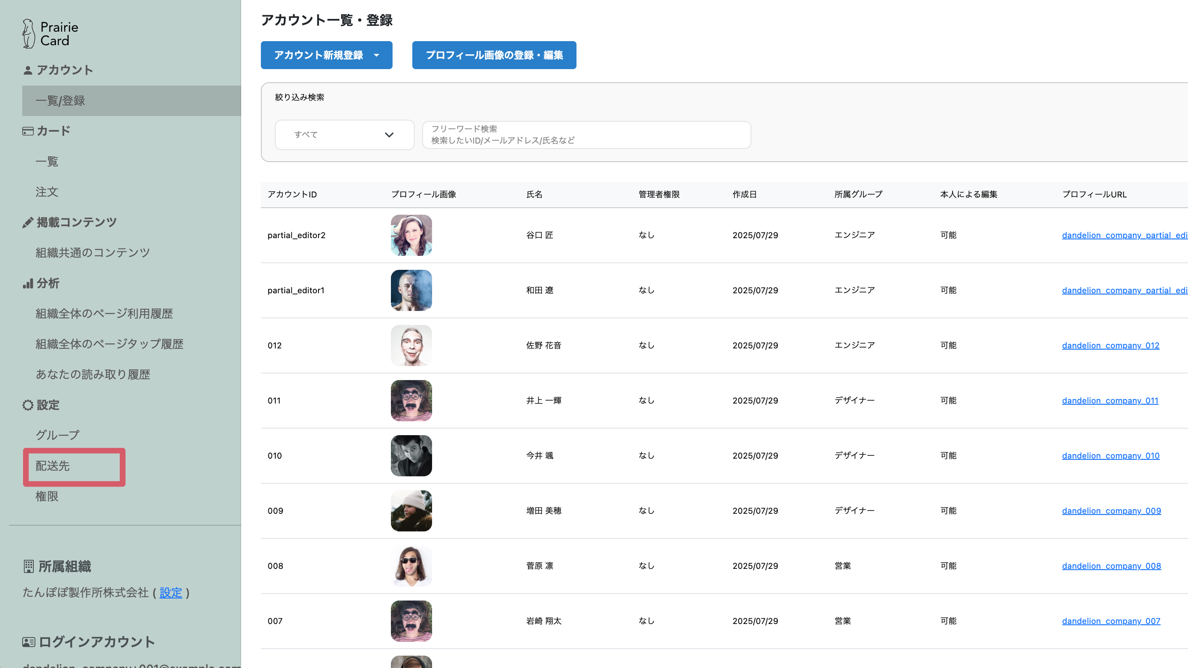Click the アカウント person icon
Viewport: 1188px width, 668px height.
click(28, 70)
